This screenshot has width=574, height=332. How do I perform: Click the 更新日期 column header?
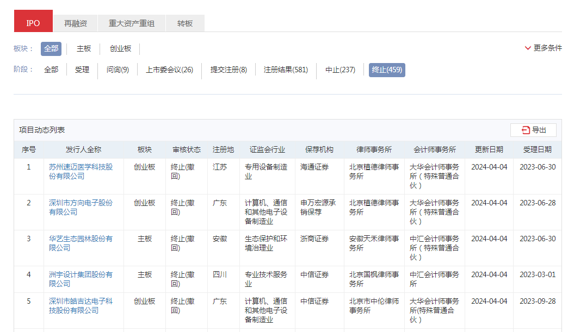point(489,149)
